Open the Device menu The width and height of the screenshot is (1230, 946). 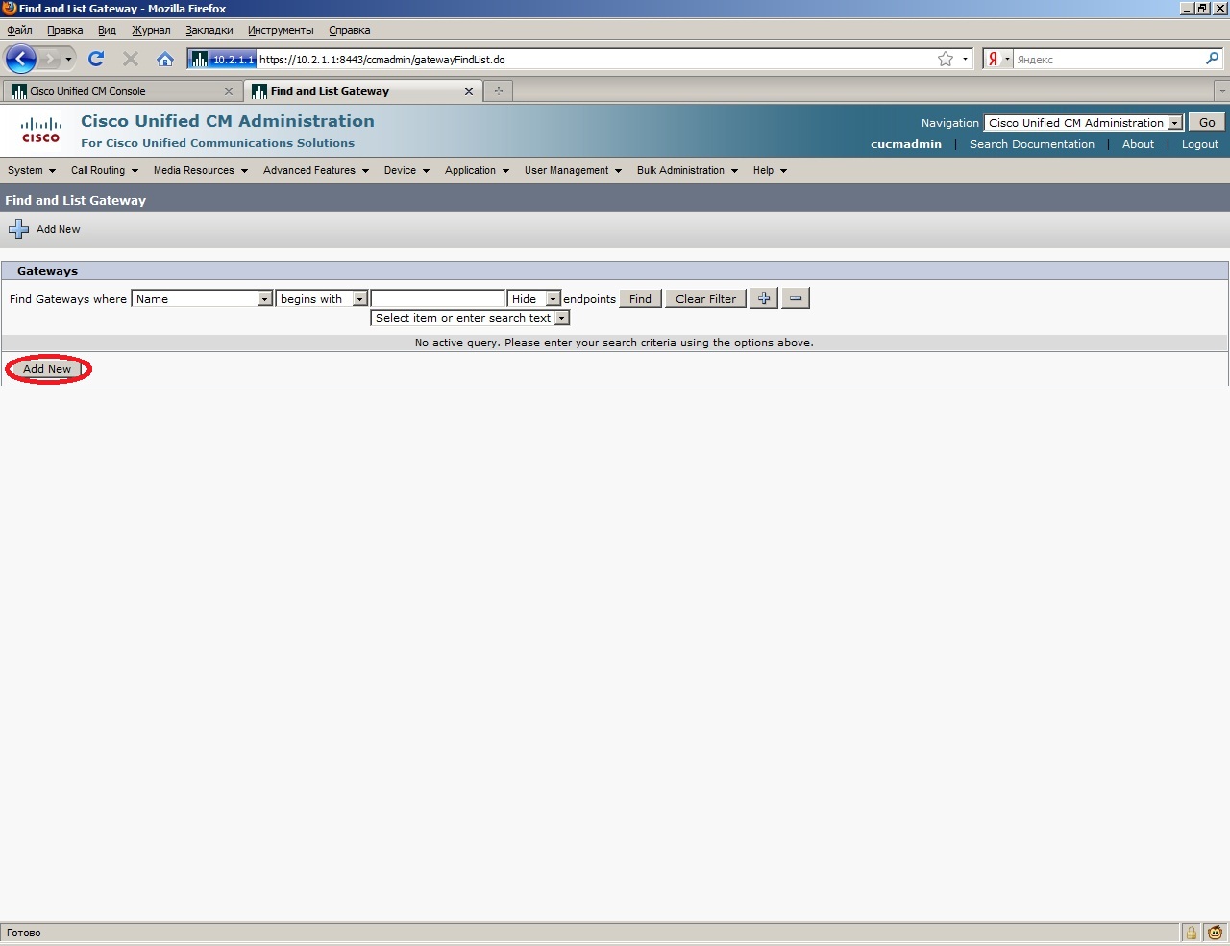pyautogui.click(x=406, y=170)
